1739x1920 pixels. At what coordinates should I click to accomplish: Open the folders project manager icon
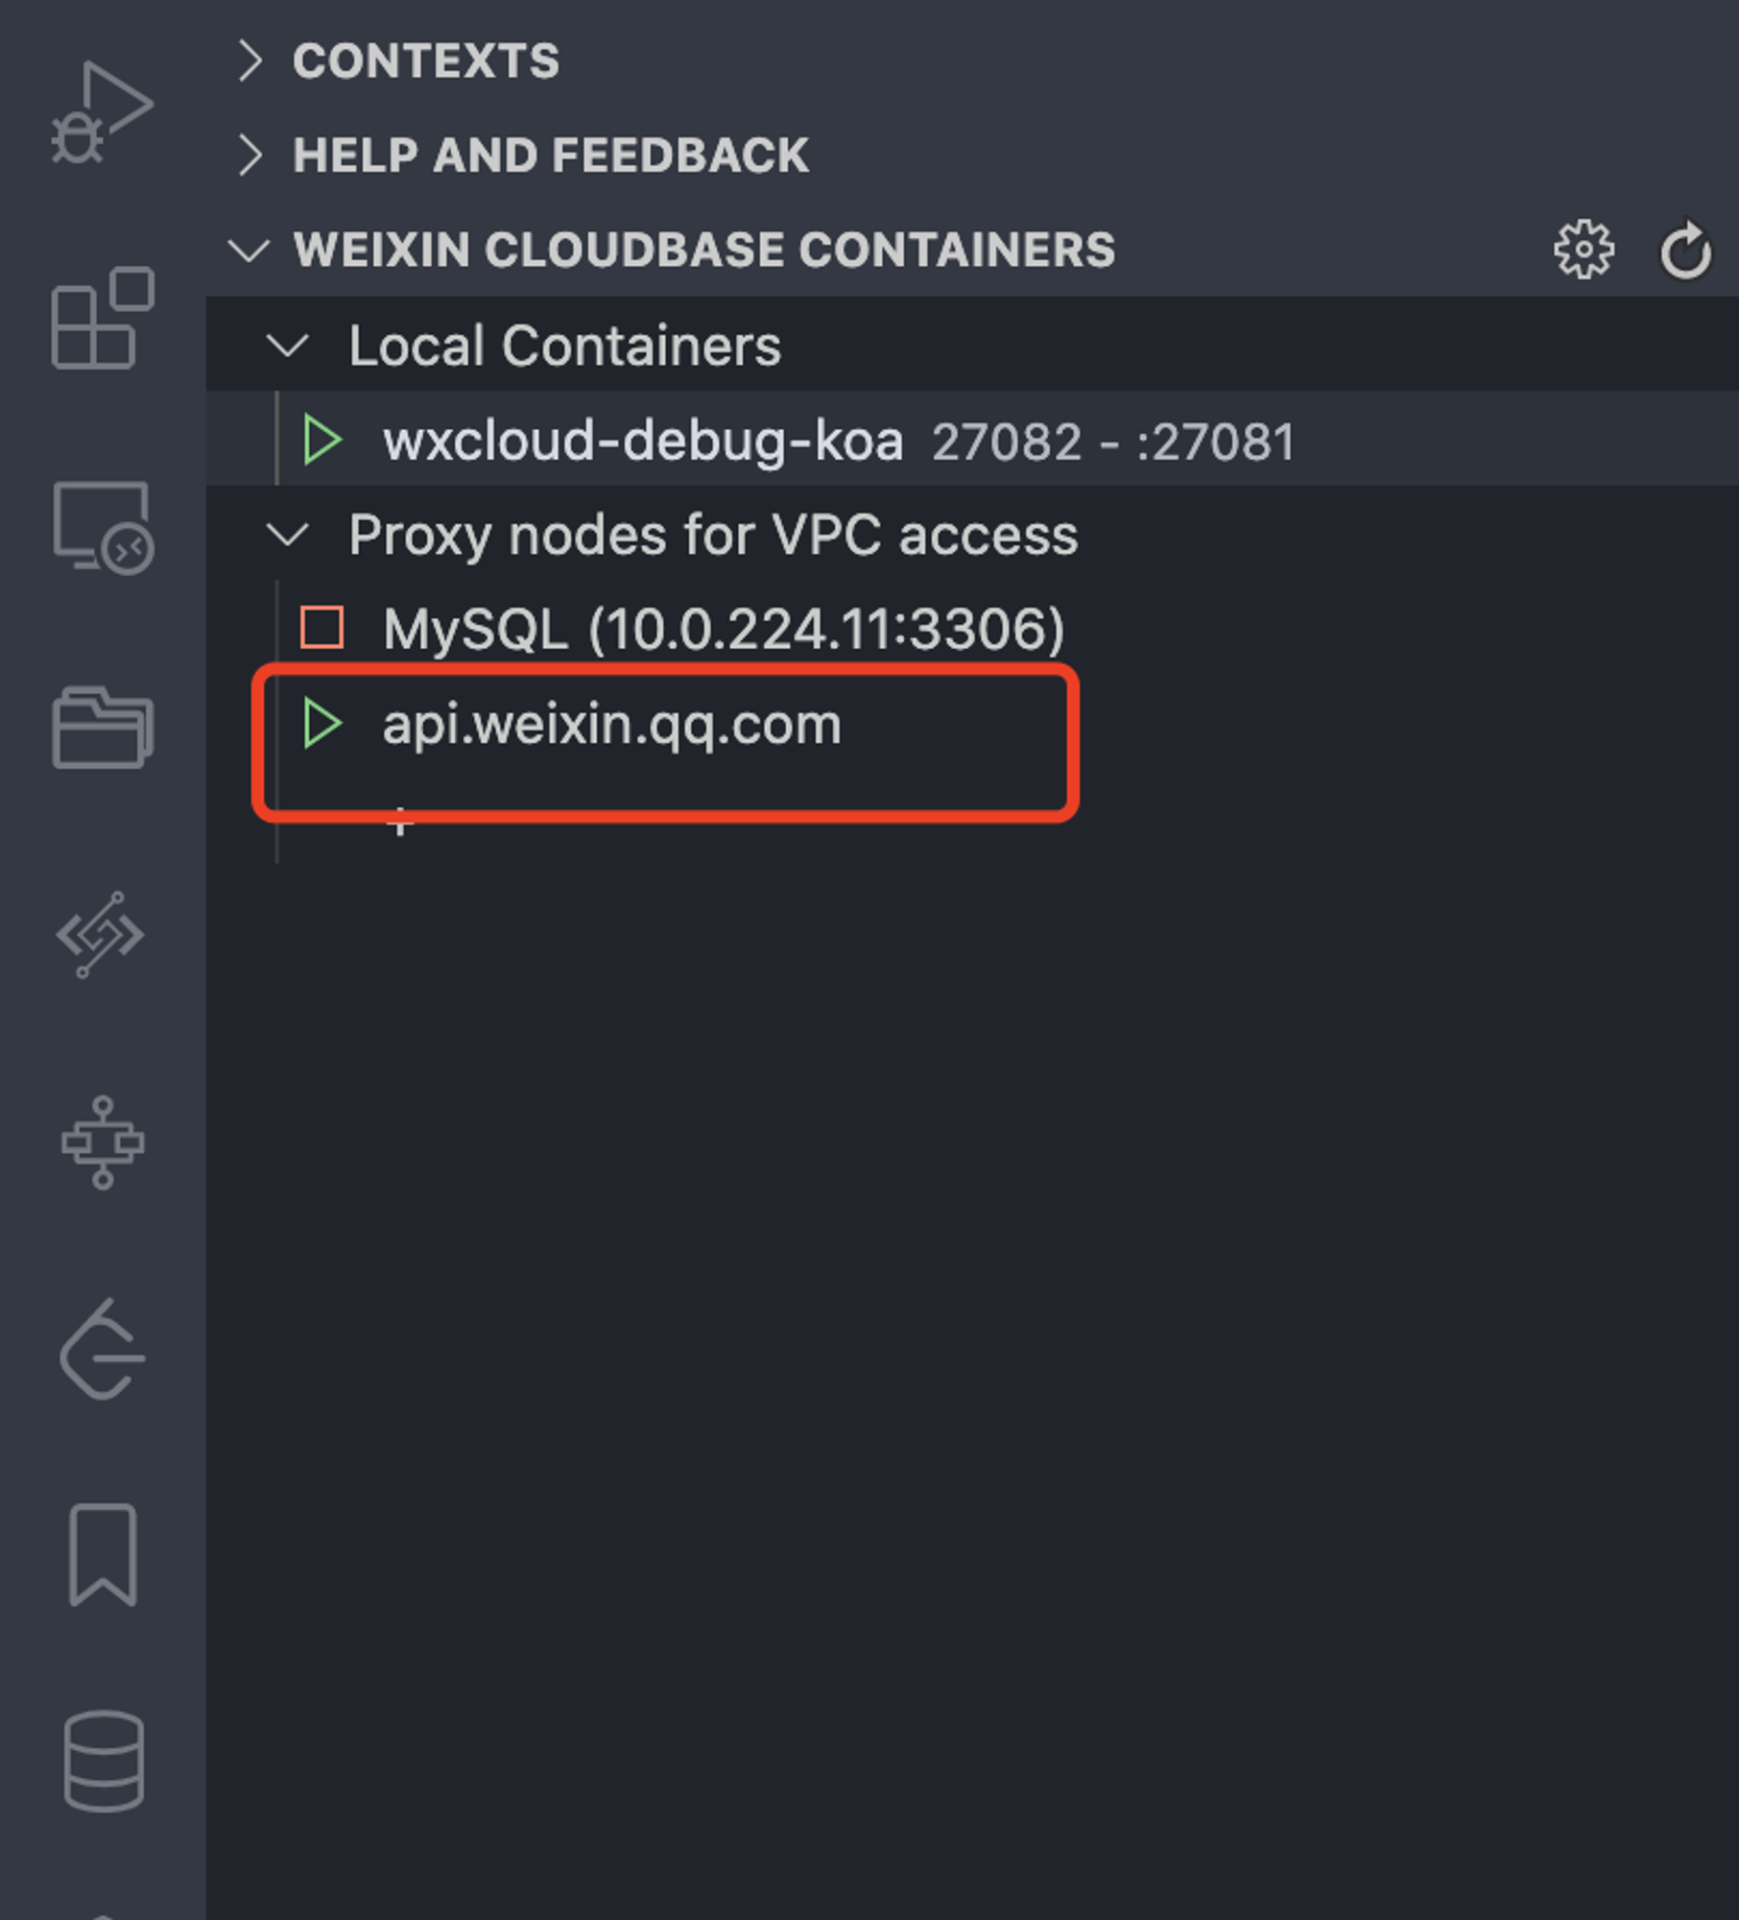(x=102, y=728)
